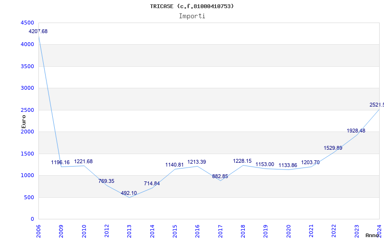Click the 1928.48 value label

click(x=356, y=131)
